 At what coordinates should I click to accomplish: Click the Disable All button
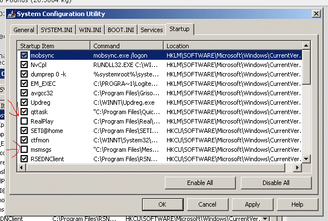pos(276,183)
